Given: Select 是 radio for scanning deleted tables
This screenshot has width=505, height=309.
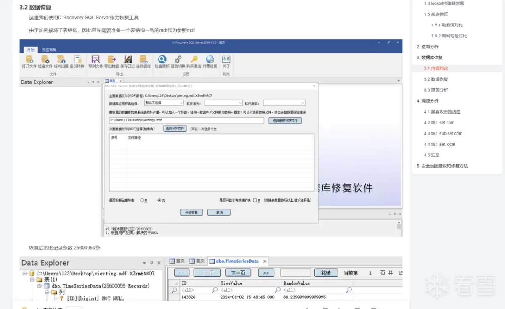Looking at the screenshot, I should [142, 201].
